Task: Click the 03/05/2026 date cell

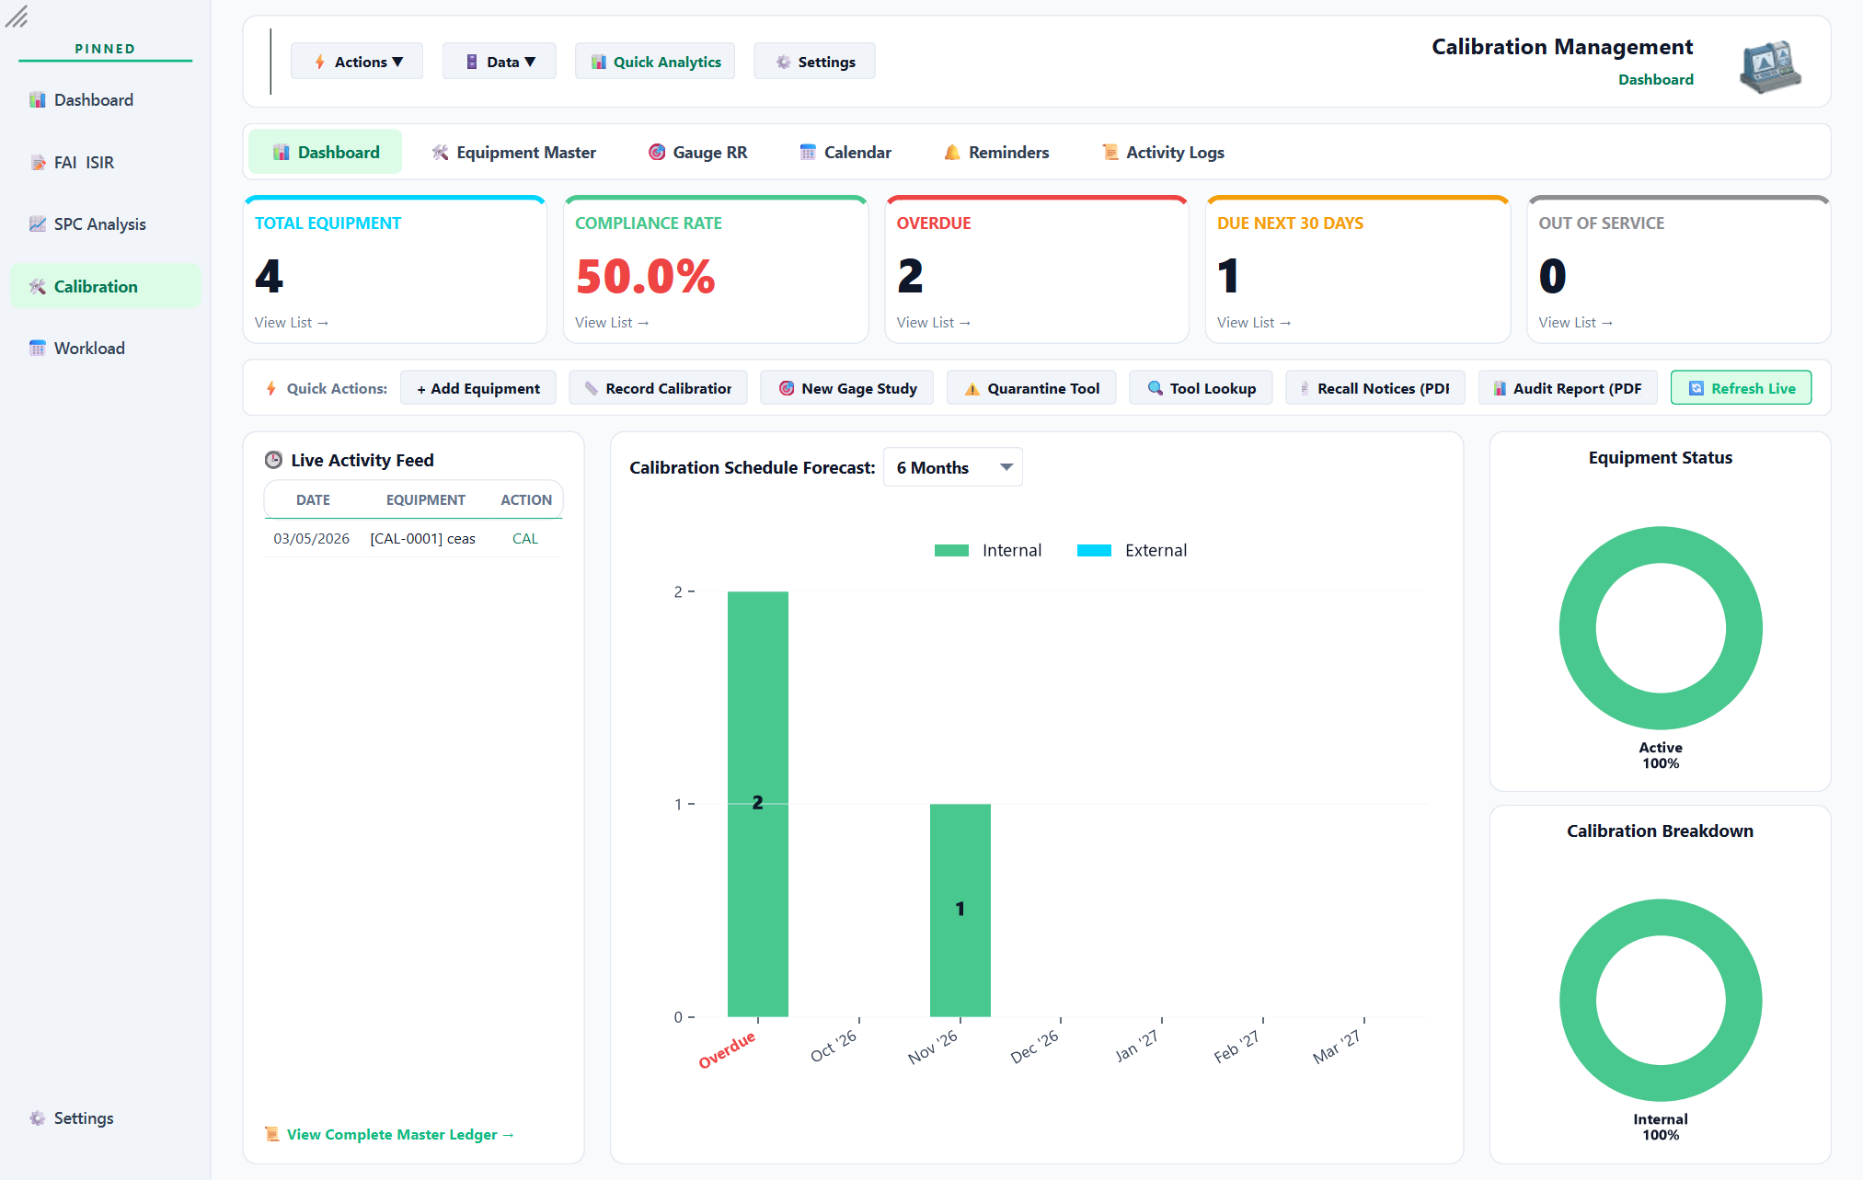Action: (311, 539)
